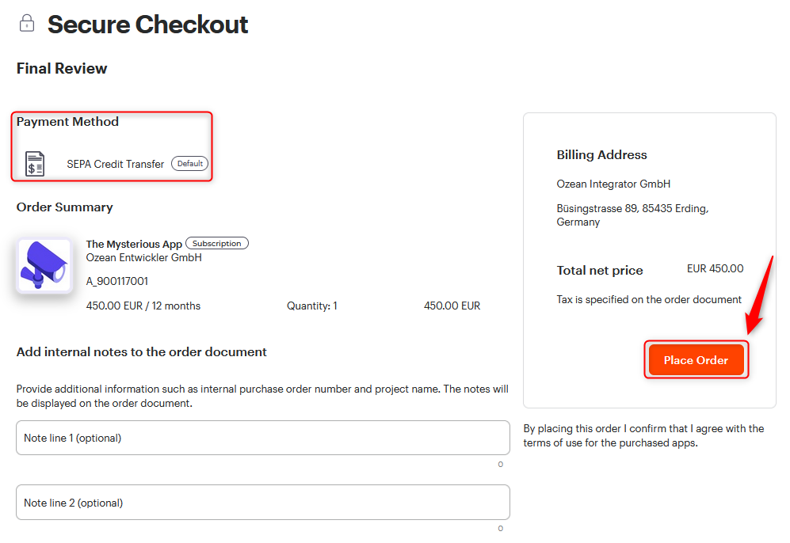Focus the Note line 2 field
790x543 pixels.
click(263, 503)
